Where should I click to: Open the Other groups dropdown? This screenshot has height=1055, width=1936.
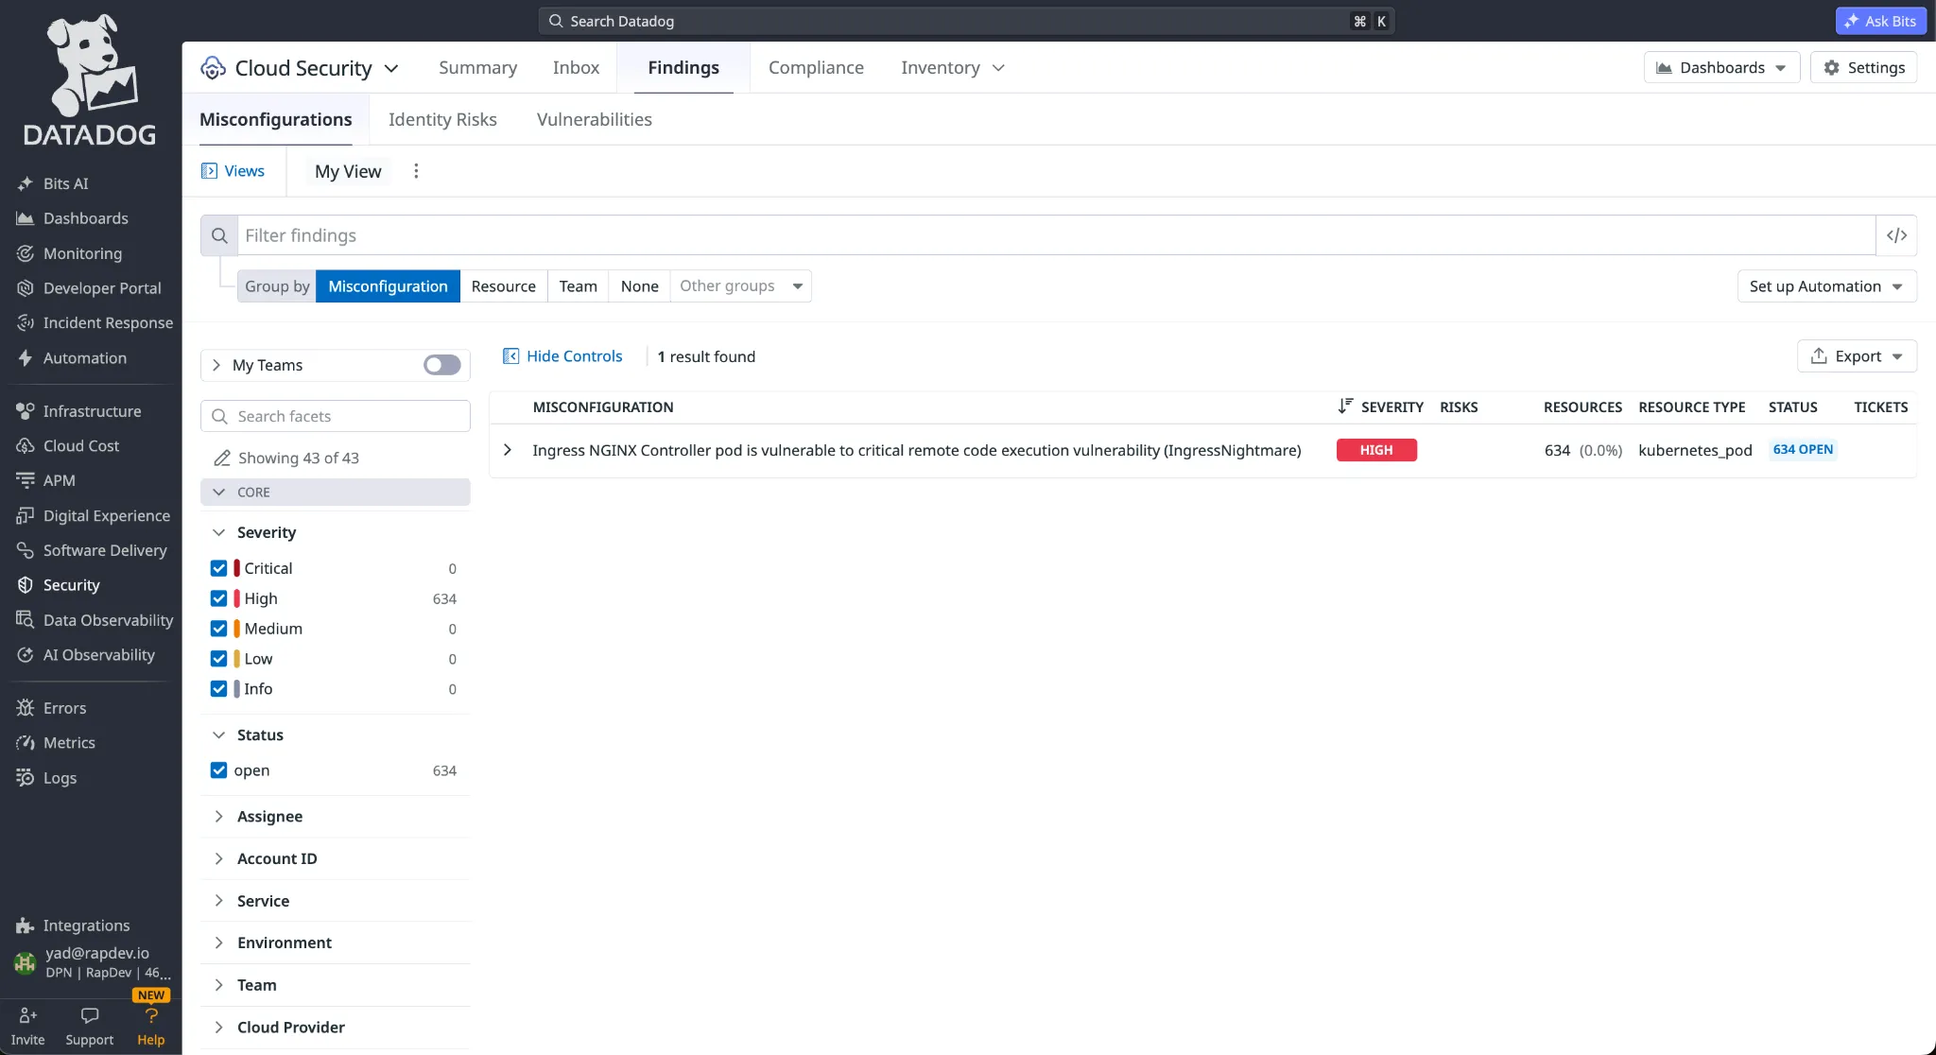pyautogui.click(x=741, y=286)
